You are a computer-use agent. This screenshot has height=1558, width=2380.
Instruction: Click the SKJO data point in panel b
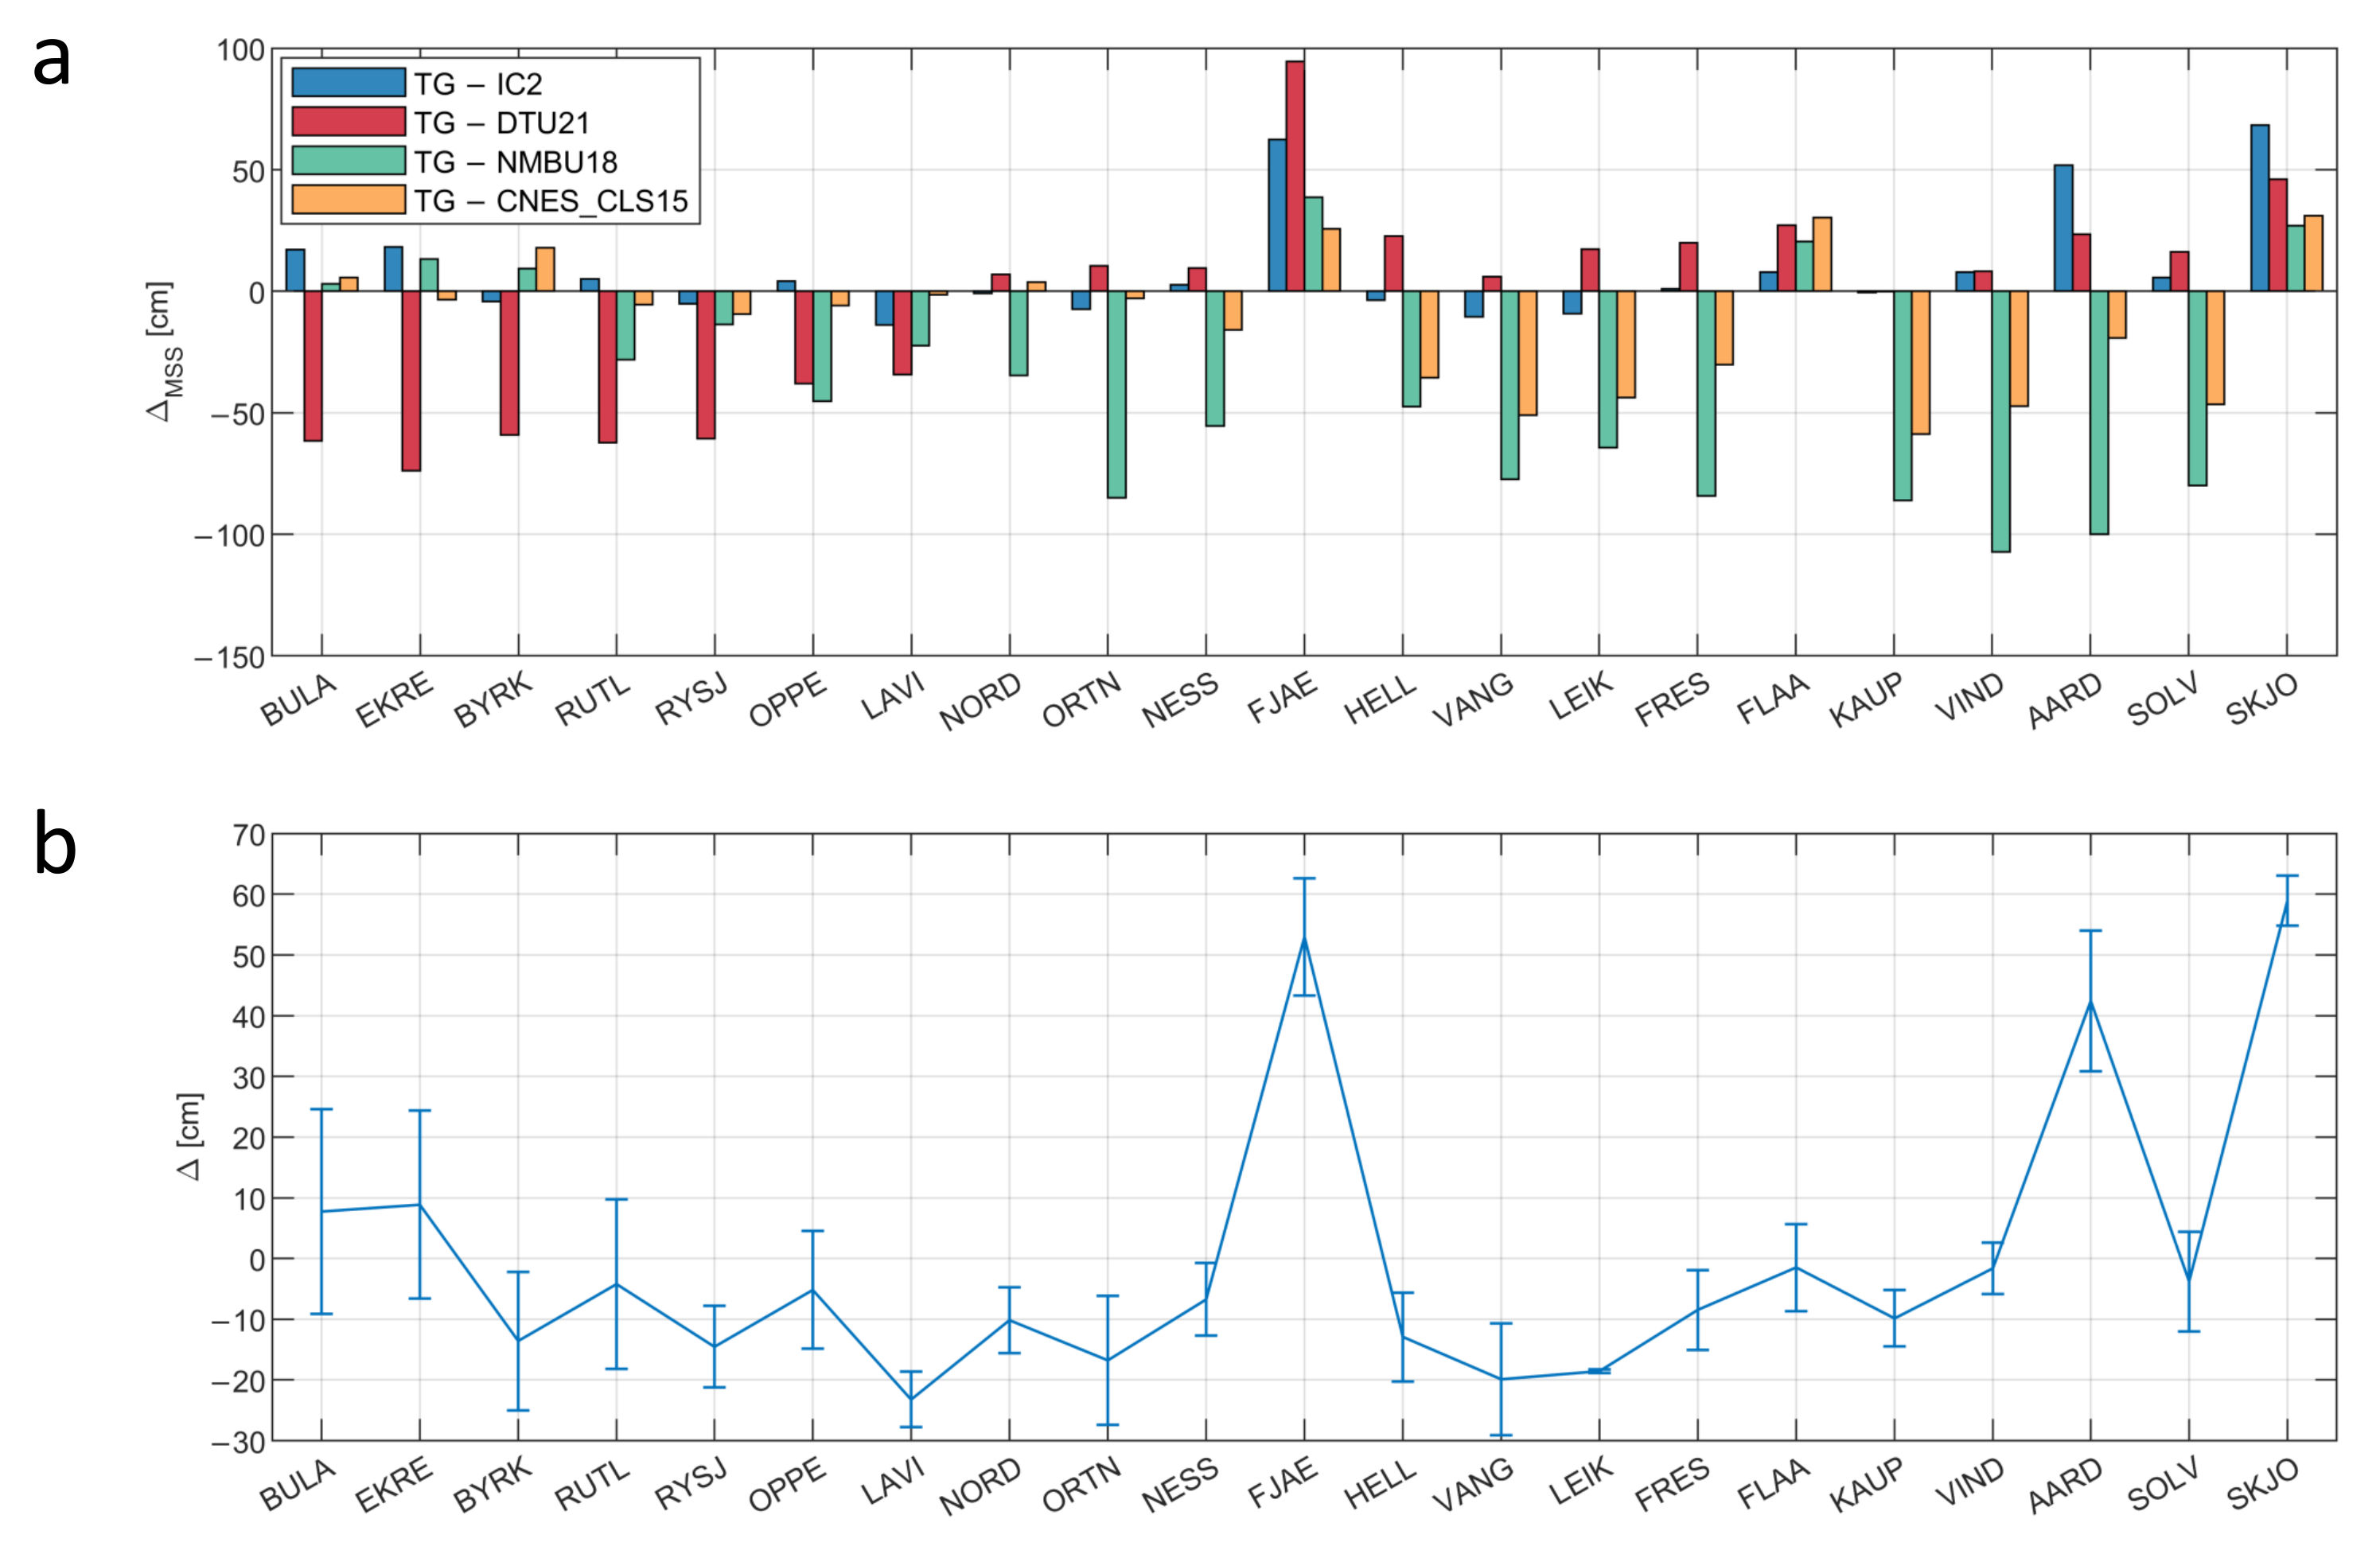[x=2287, y=900]
